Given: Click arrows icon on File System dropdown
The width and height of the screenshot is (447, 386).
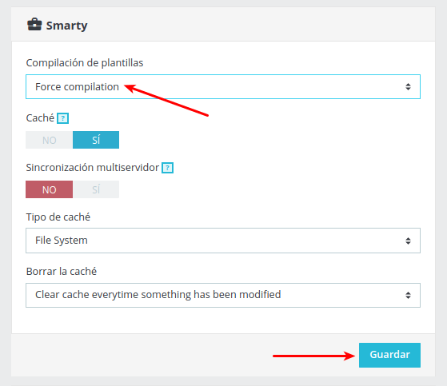Looking at the screenshot, I should pos(409,241).
